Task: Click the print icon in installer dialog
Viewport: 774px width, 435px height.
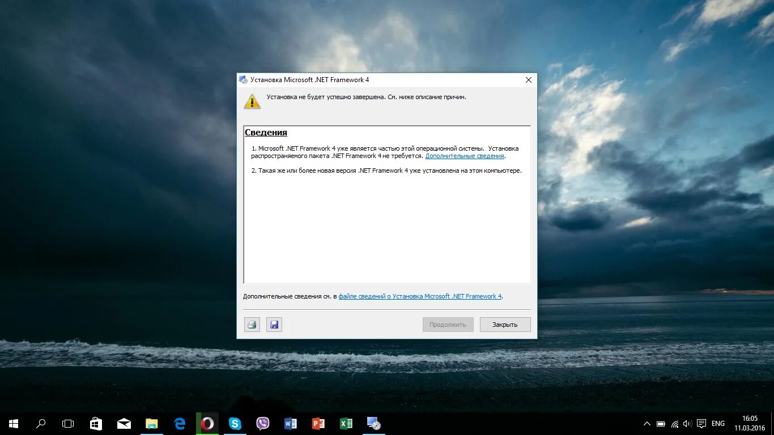Action: pyautogui.click(x=252, y=325)
